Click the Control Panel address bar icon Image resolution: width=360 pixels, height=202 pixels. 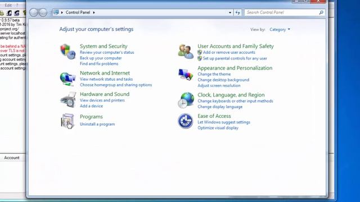pyautogui.click(x=56, y=12)
